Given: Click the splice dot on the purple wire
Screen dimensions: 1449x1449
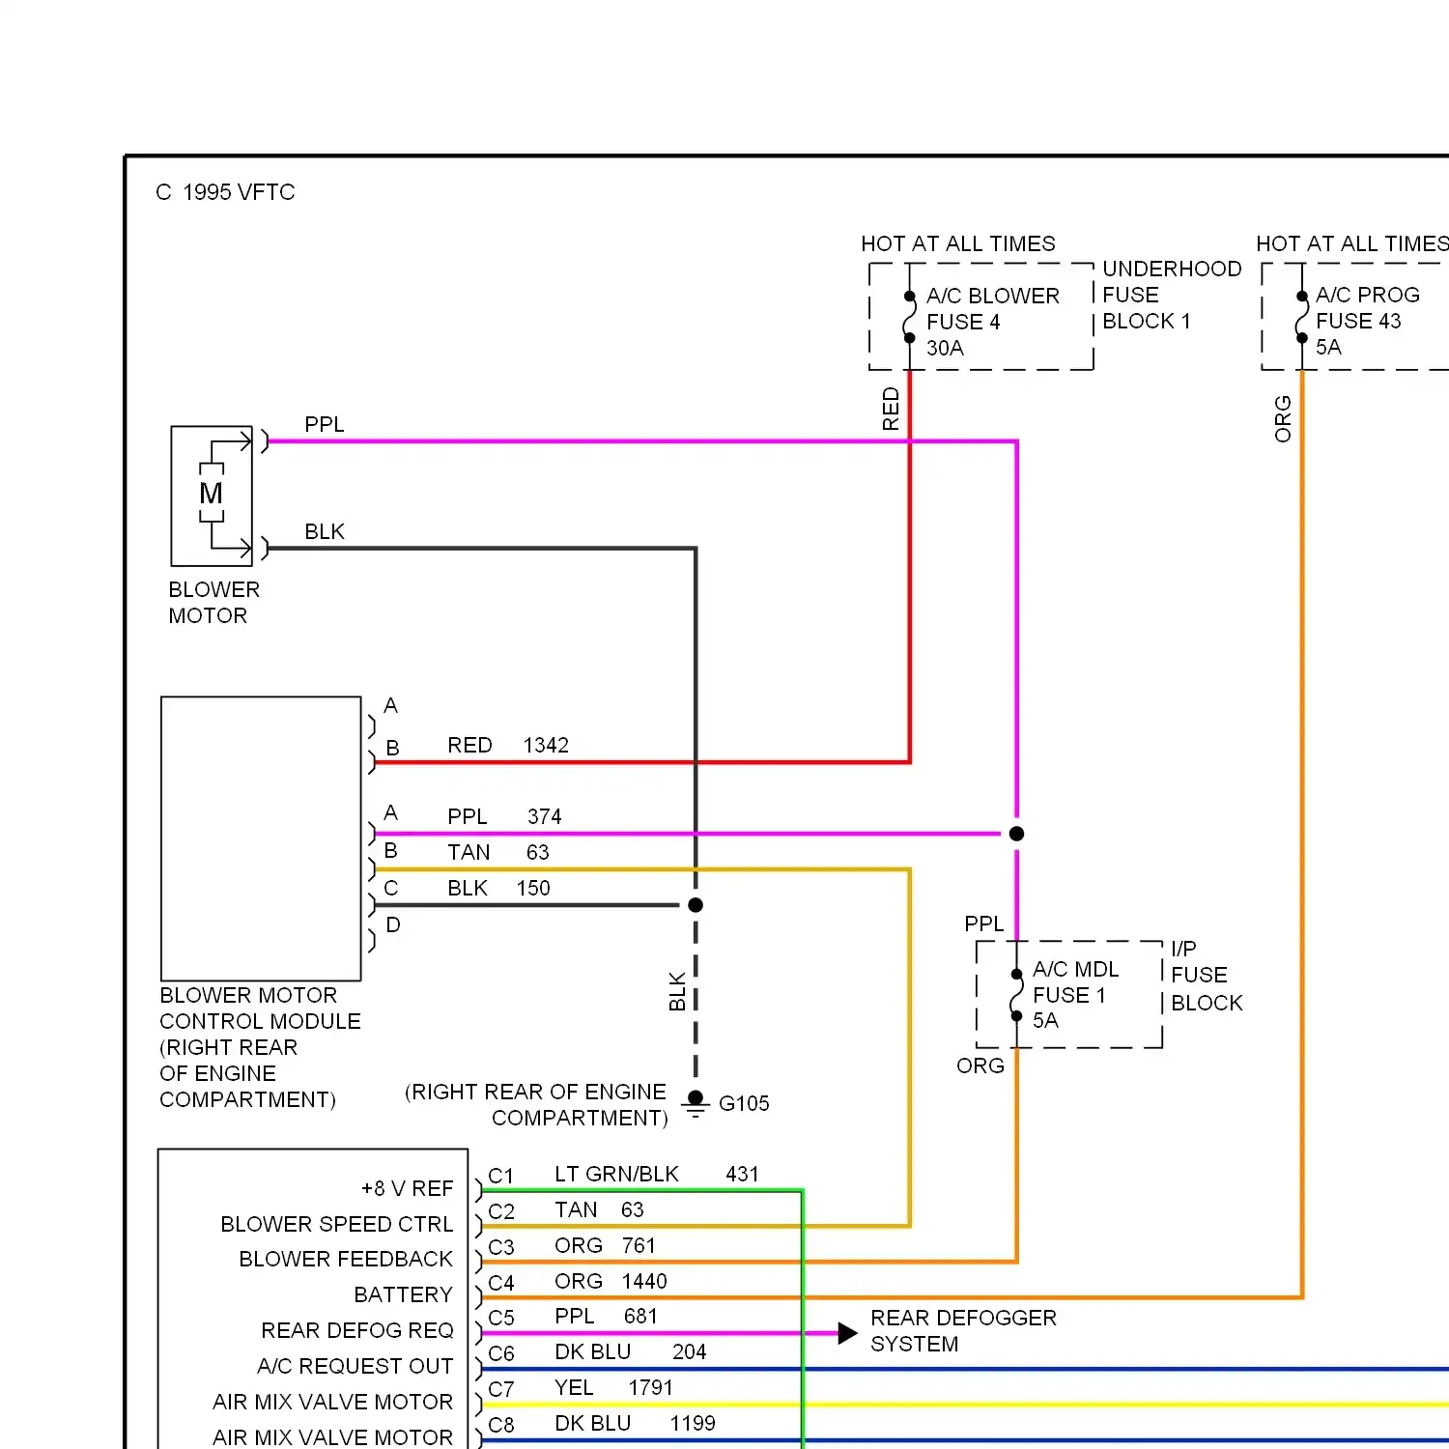Looking at the screenshot, I should (x=1016, y=834).
